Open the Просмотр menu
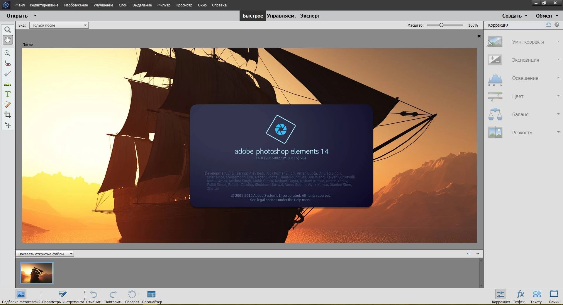 [184, 5]
